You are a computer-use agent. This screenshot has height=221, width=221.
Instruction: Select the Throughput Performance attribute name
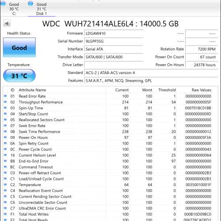tap(41, 102)
